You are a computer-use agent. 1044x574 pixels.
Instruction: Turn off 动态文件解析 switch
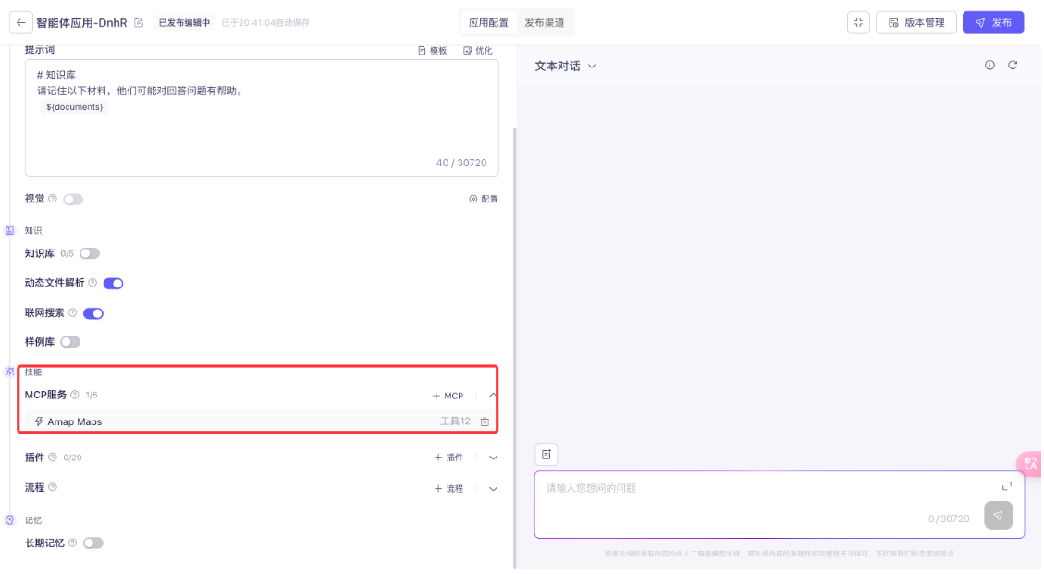click(x=113, y=283)
